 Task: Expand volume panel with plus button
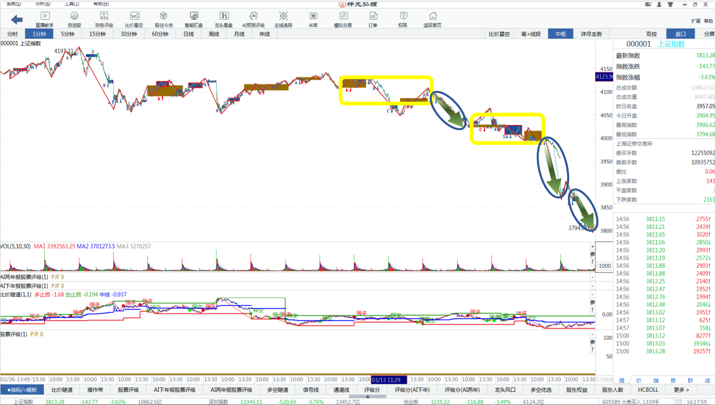pos(593,246)
